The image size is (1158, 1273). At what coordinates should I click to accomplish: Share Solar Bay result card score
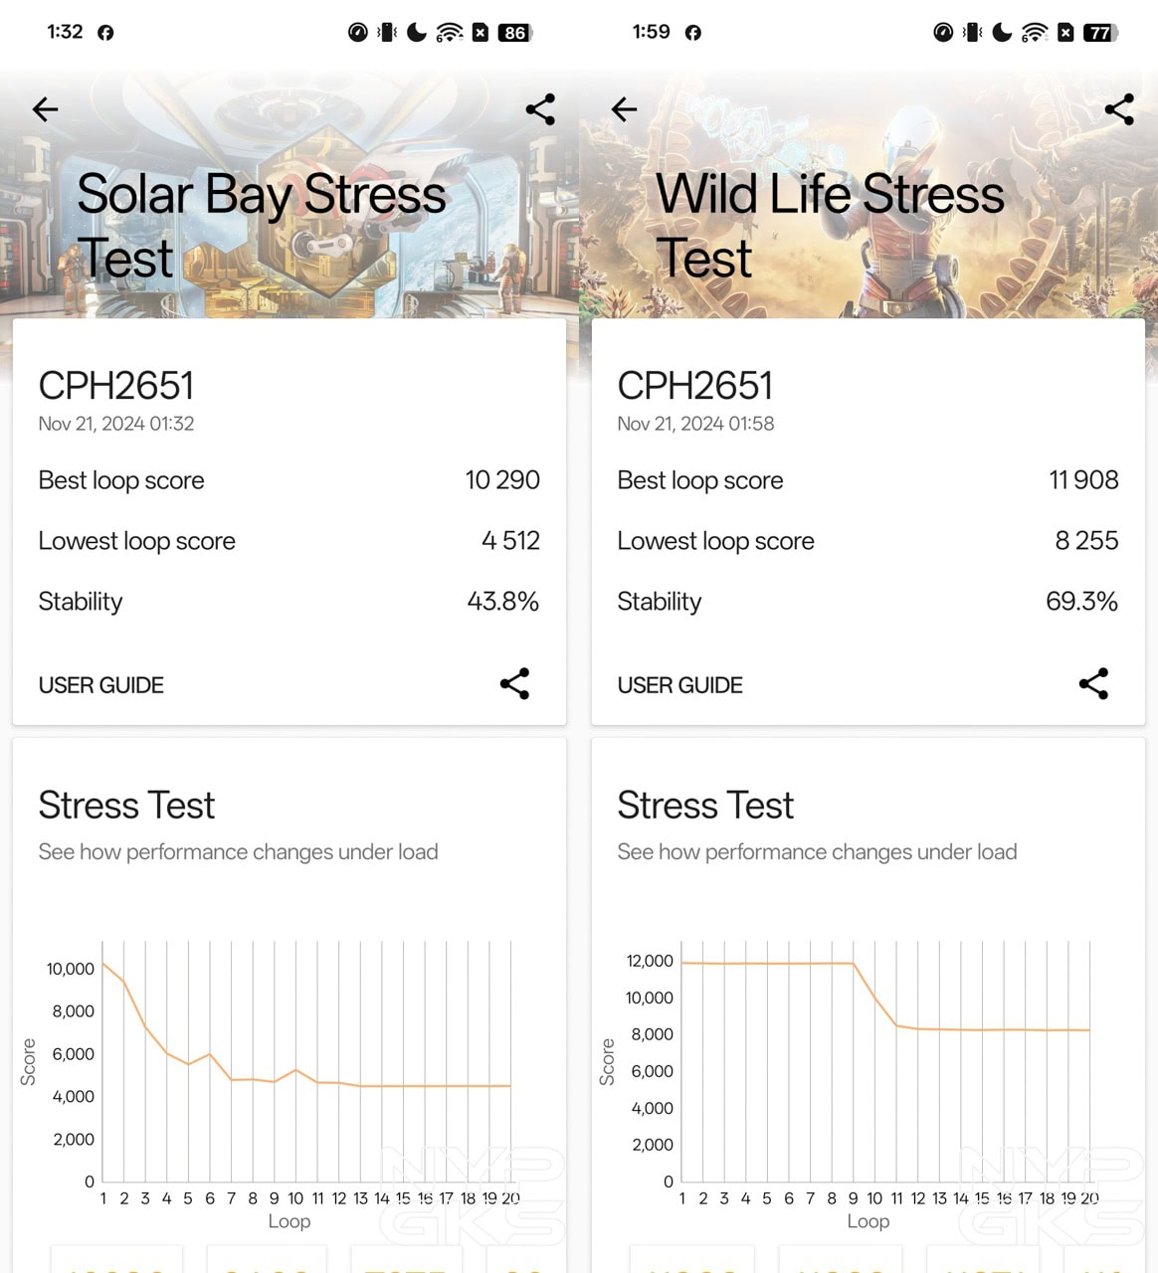click(x=514, y=684)
